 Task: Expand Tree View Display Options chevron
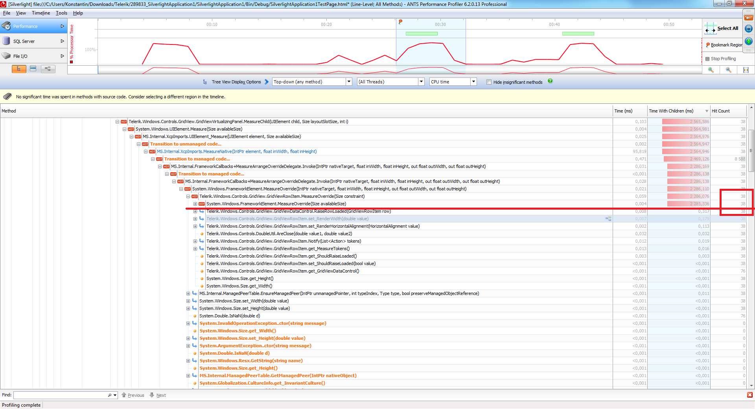tap(267, 82)
